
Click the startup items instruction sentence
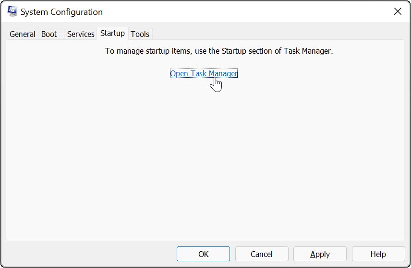pyautogui.click(x=219, y=51)
